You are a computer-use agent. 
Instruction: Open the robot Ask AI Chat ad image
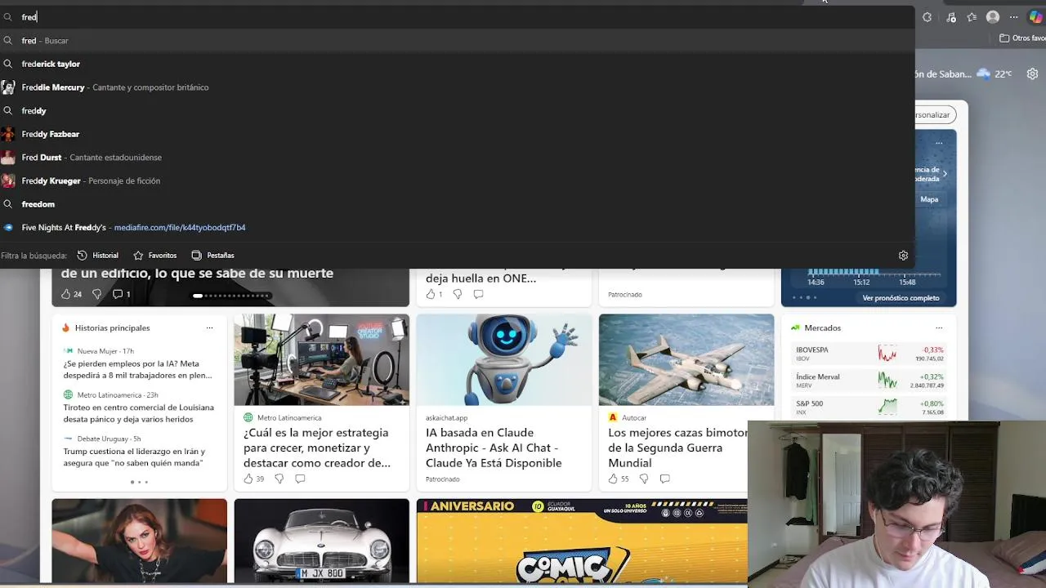(x=504, y=359)
